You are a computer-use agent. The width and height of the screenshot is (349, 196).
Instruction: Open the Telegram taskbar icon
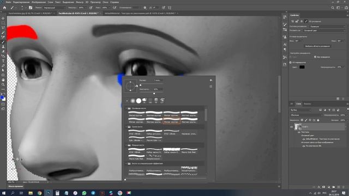point(93,193)
